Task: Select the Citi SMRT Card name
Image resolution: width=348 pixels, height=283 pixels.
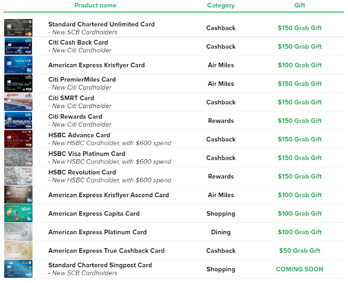Action: [71, 98]
